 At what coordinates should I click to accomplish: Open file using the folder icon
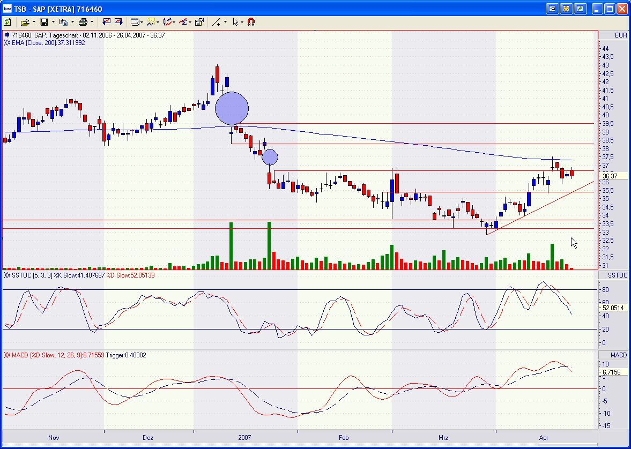coord(25,22)
